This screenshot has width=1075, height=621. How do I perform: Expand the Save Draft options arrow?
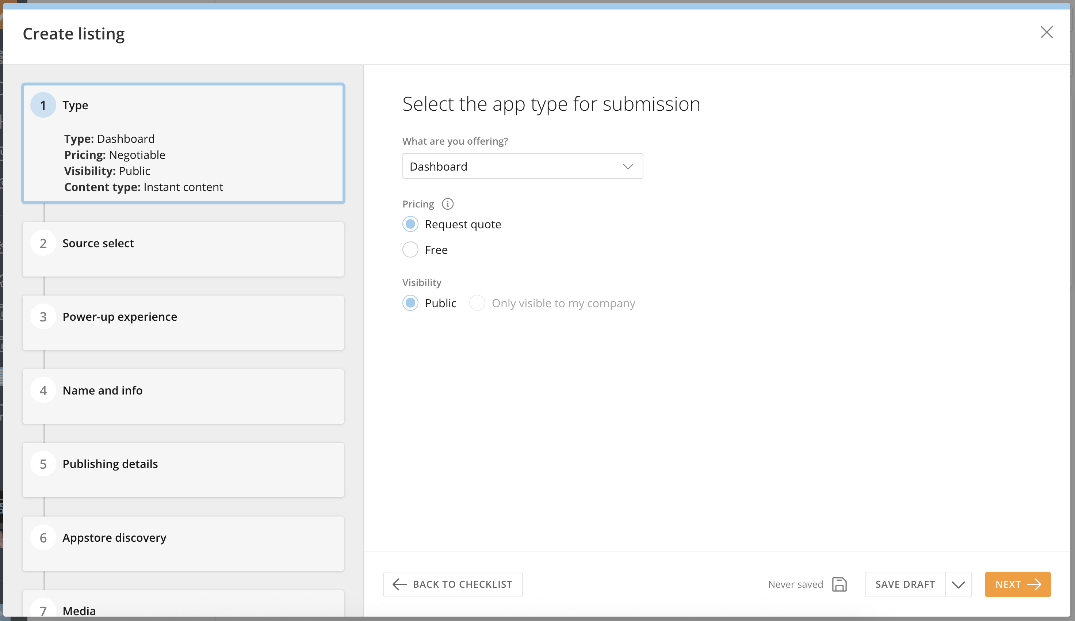click(958, 584)
